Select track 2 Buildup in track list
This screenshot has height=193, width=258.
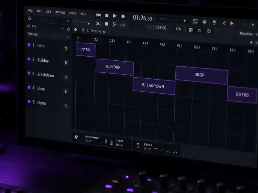tap(48, 60)
